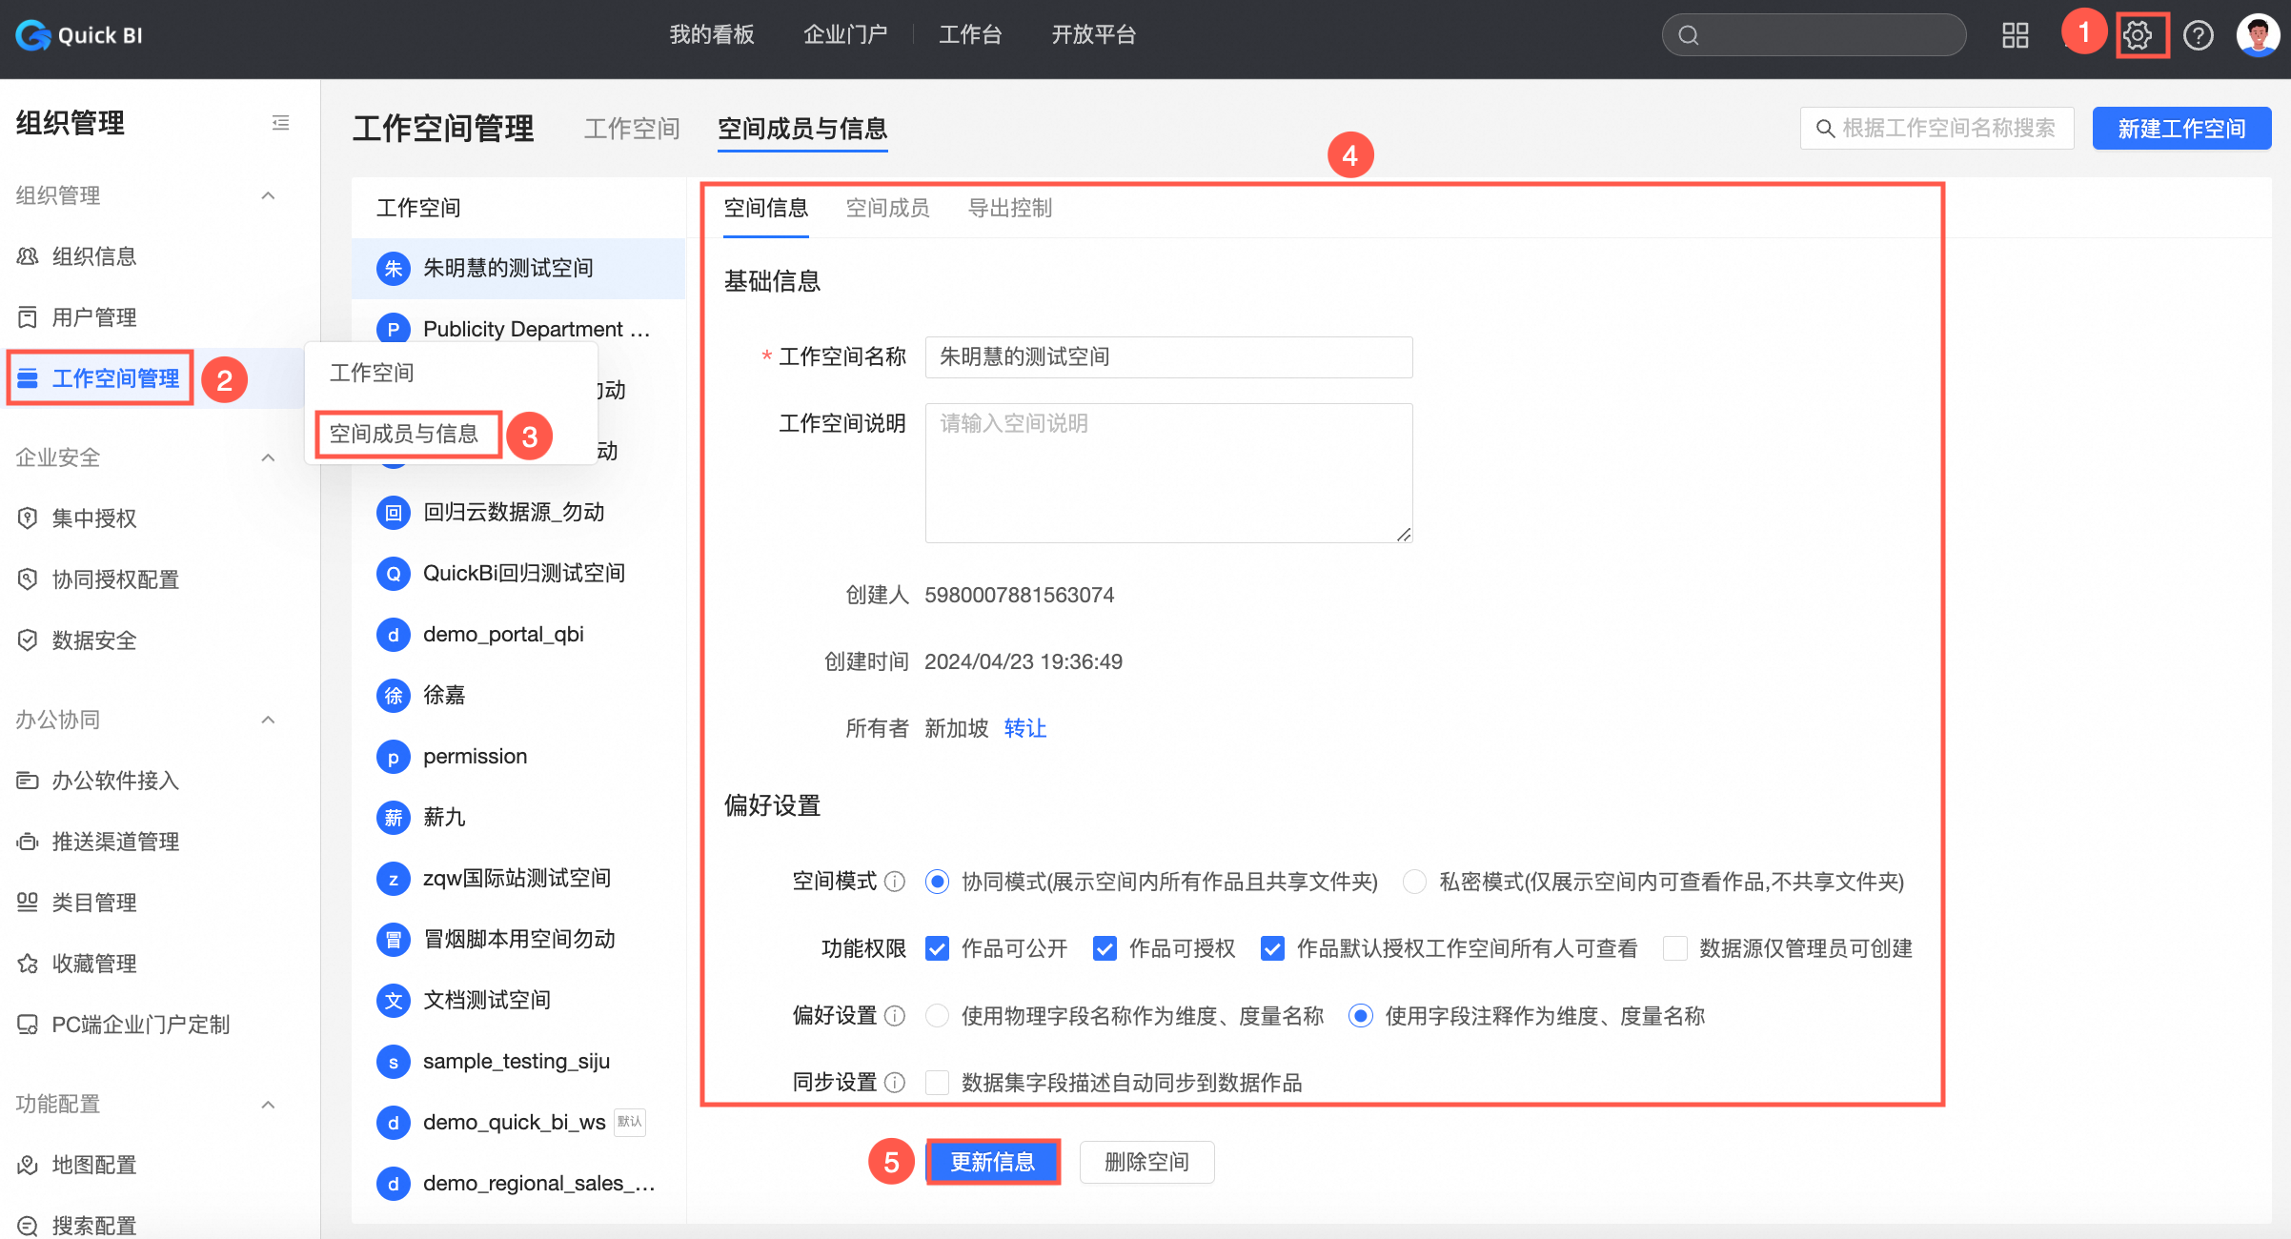
Task: Click the info icon next to 偏好设置 option
Action: tap(895, 1016)
